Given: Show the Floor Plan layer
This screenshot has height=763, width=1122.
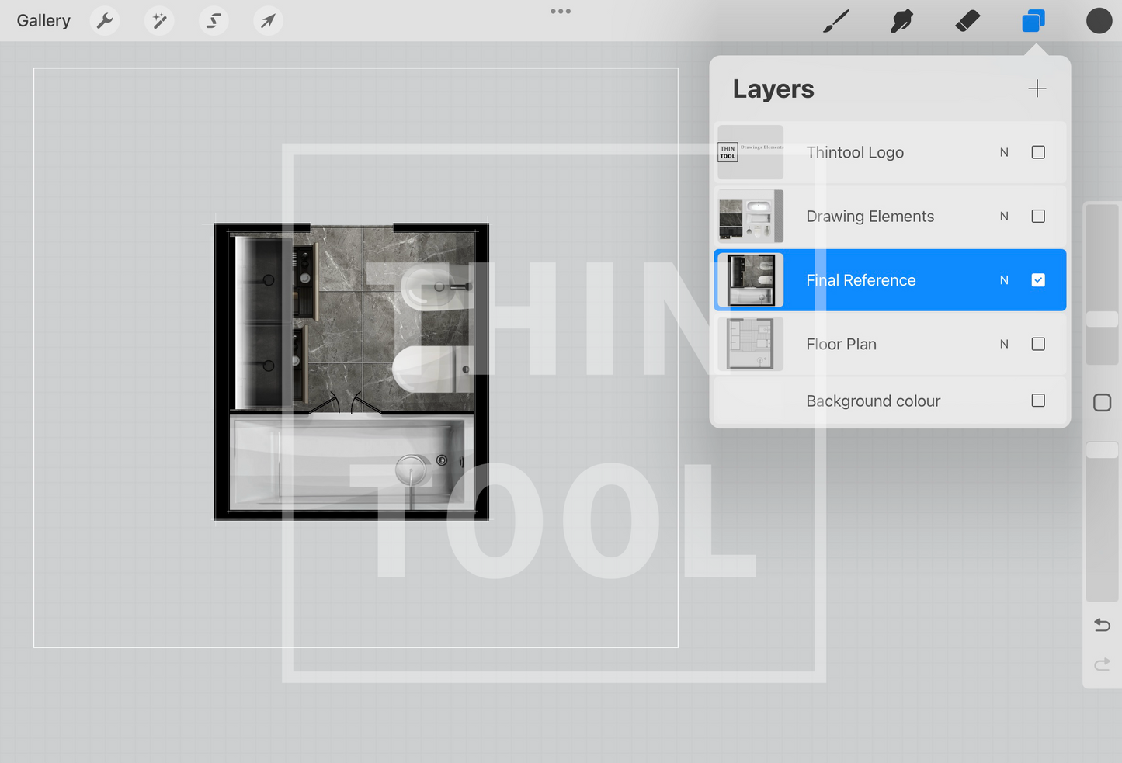Looking at the screenshot, I should coord(1038,344).
